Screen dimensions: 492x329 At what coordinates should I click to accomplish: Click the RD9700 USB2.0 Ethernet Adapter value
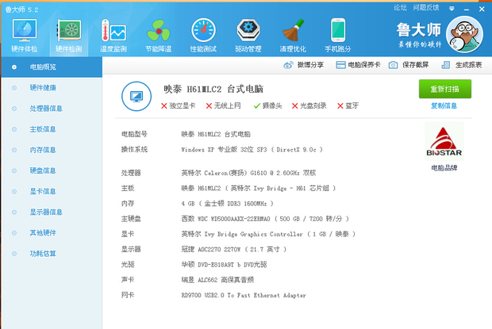point(244,295)
